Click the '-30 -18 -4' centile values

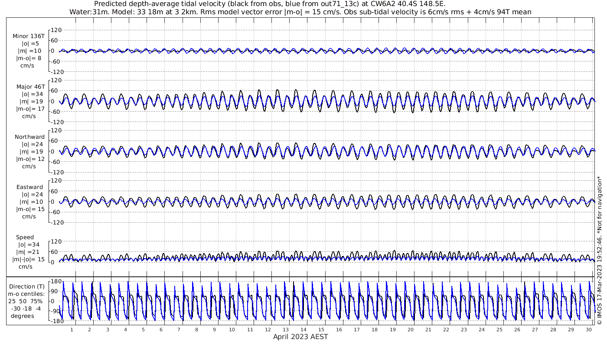click(26, 308)
